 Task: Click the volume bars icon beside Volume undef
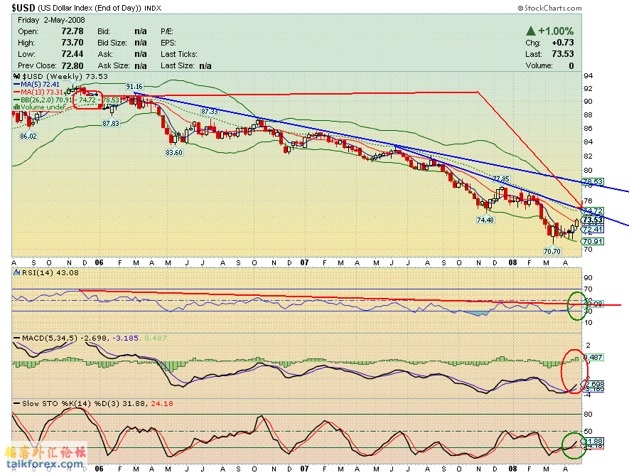pyautogui.click(x=16, y=107)
